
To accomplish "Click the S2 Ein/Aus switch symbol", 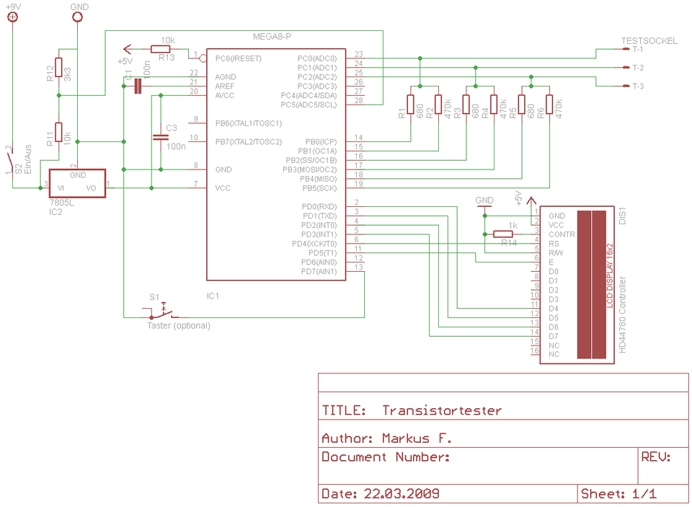I will click(x=9, y=160).
